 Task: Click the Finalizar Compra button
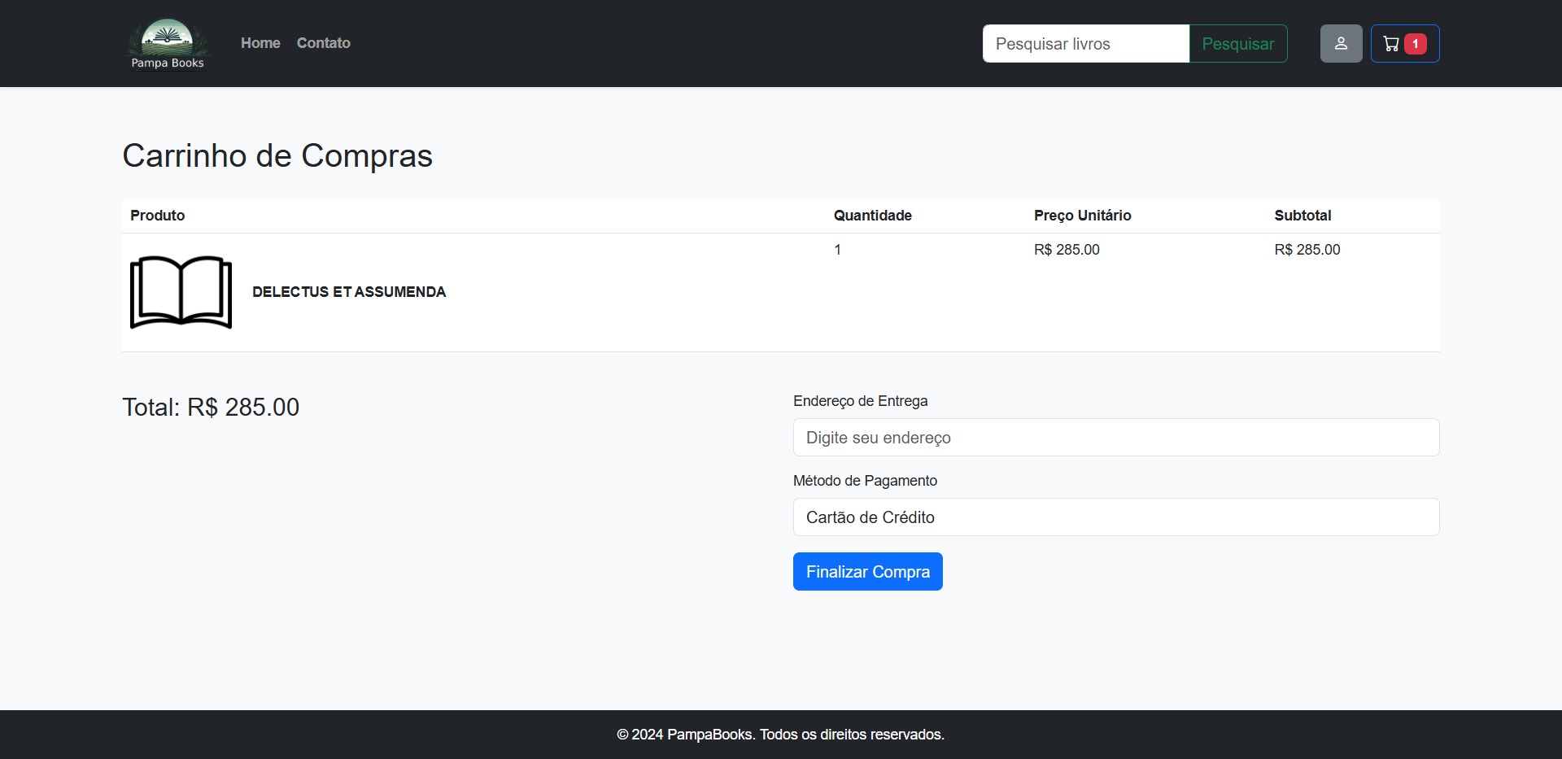(867, 571)
